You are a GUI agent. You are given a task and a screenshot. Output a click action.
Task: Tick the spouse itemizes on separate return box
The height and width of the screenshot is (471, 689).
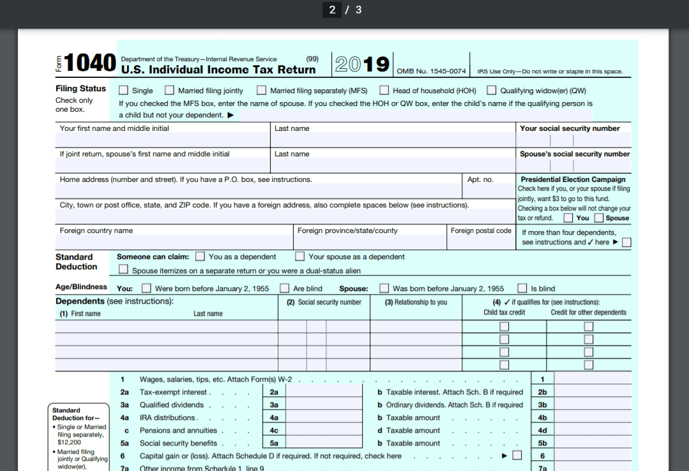click(x=124, y=270)
